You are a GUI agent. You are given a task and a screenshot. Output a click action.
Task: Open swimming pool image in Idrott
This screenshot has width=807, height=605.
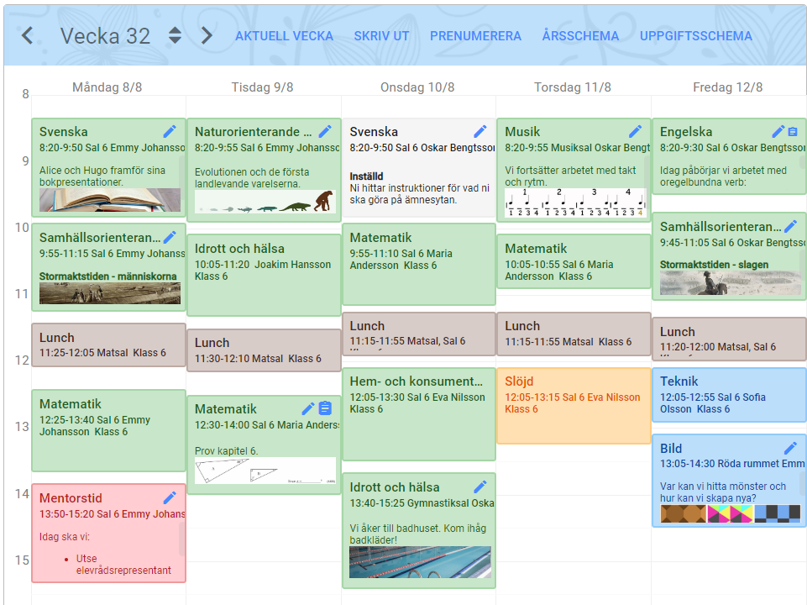(x=420, y=562)
